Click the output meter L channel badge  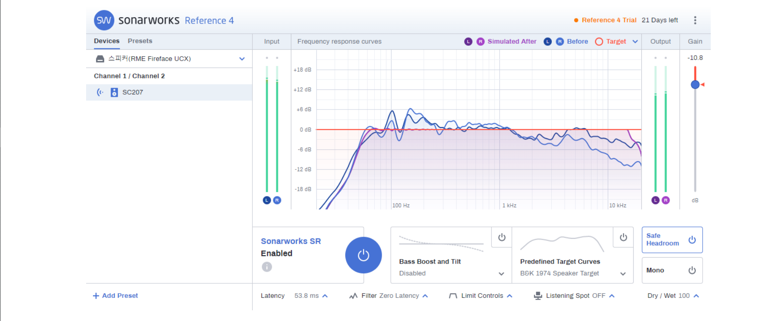tap(655, 200)
